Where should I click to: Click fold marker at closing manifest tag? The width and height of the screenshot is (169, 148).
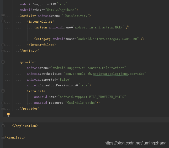3,137
